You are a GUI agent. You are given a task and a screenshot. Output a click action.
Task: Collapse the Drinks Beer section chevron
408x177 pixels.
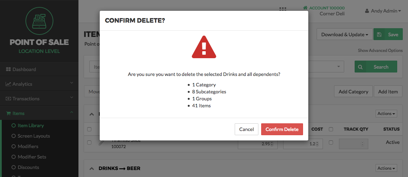tap(92, 168)
